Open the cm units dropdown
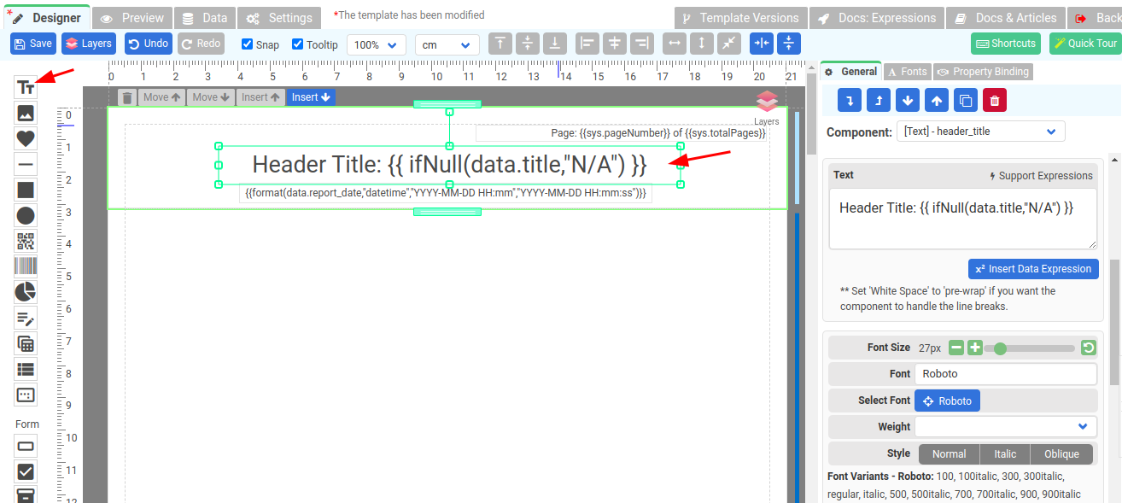The height and width of the screenshot is (503, 1122). [x=447, y=44]
